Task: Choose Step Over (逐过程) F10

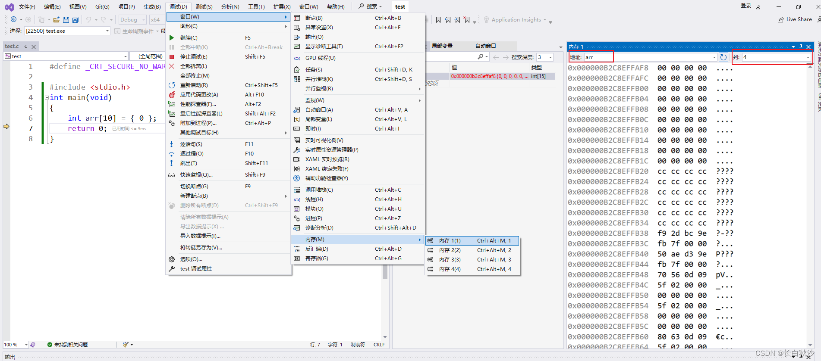Action: (229, 153)
